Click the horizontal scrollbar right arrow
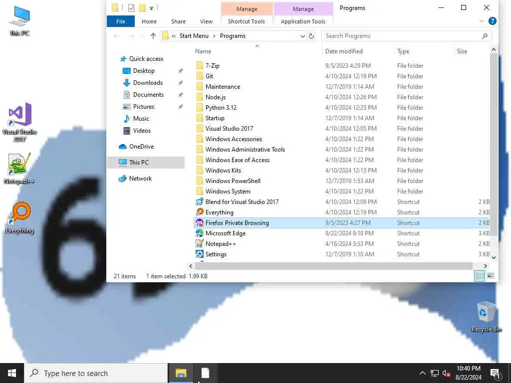511x383 pixels. pos(485,266)
